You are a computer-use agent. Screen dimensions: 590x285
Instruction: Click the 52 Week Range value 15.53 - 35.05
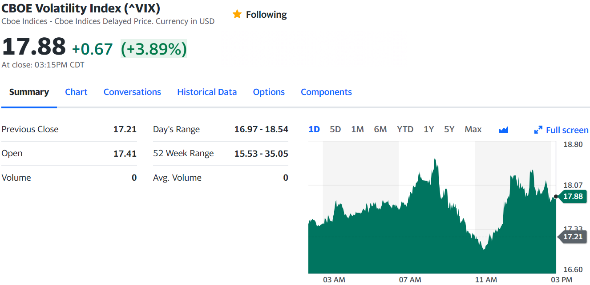(x=261, y=154)
